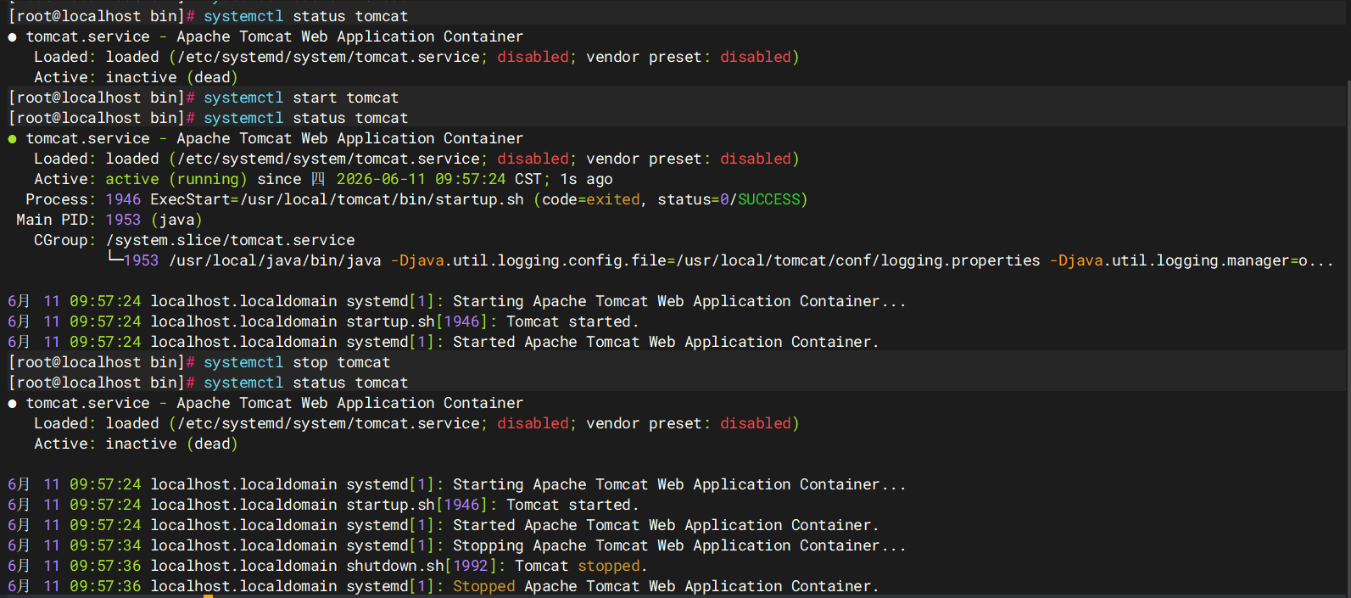
Task: Click the '1s ago' uptime text
Action: pyautogui.click(x=586, y=179)
